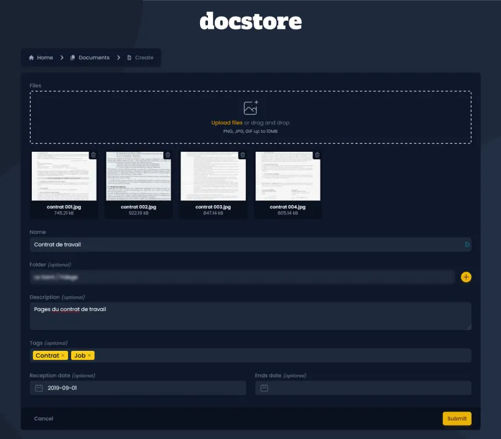The width and height of the screenshot is (501, 439).
Task: Discard contrat 004.jpg with its trash icon
Action: pos(318,155)
